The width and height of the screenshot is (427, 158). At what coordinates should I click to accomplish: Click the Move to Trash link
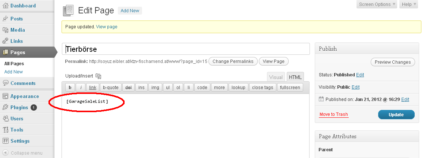point(333,114)
